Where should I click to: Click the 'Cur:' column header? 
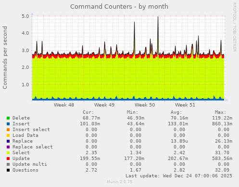point(88,112)
